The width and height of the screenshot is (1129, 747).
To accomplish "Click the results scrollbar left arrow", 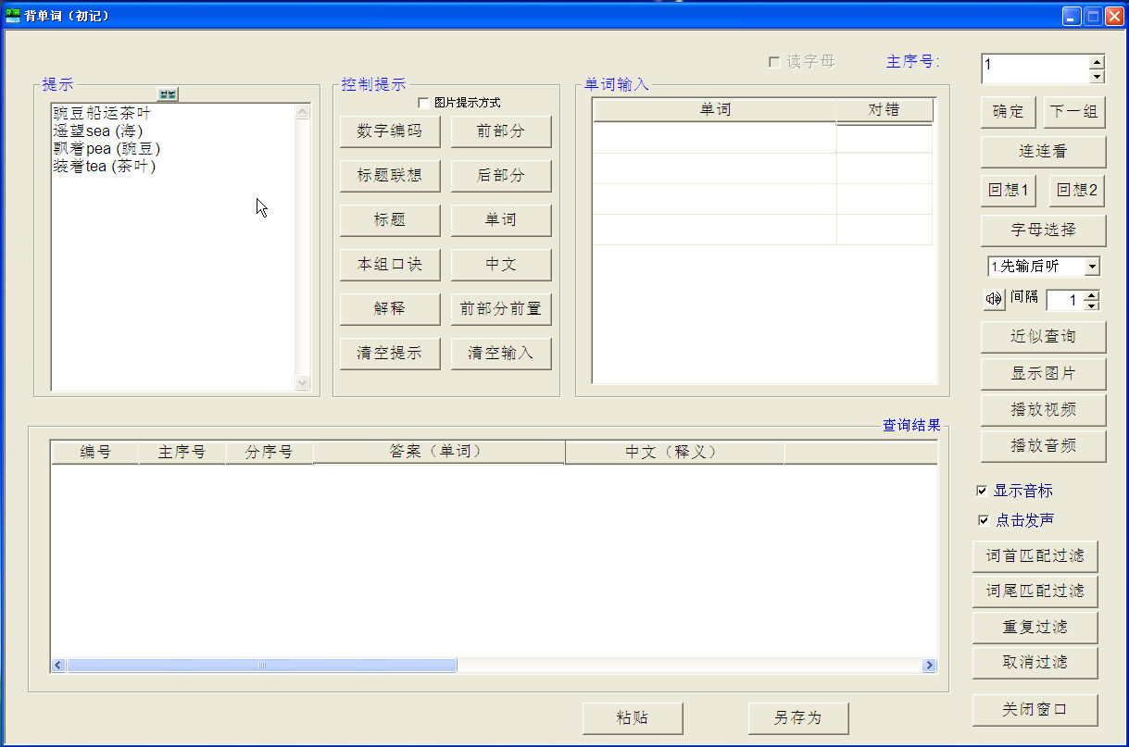I will click(x=58, y=666).
